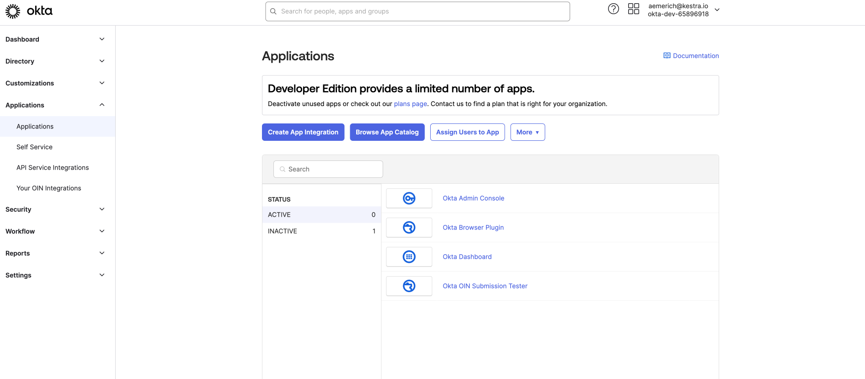Click the Okta Dashboard app icon
Image resolution: width=865 pixels, height=379 pixels.
pyautogui.click(x=409, y=257)
